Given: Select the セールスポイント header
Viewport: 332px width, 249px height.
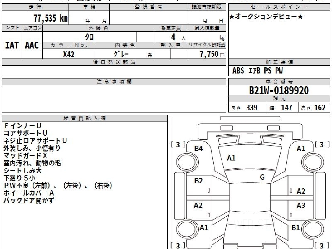Looking at the screenshot, I should [x=279, y=7].
